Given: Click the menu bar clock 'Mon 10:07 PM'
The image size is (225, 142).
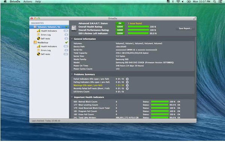Looking at the screenshot, I should pos(201,2).
